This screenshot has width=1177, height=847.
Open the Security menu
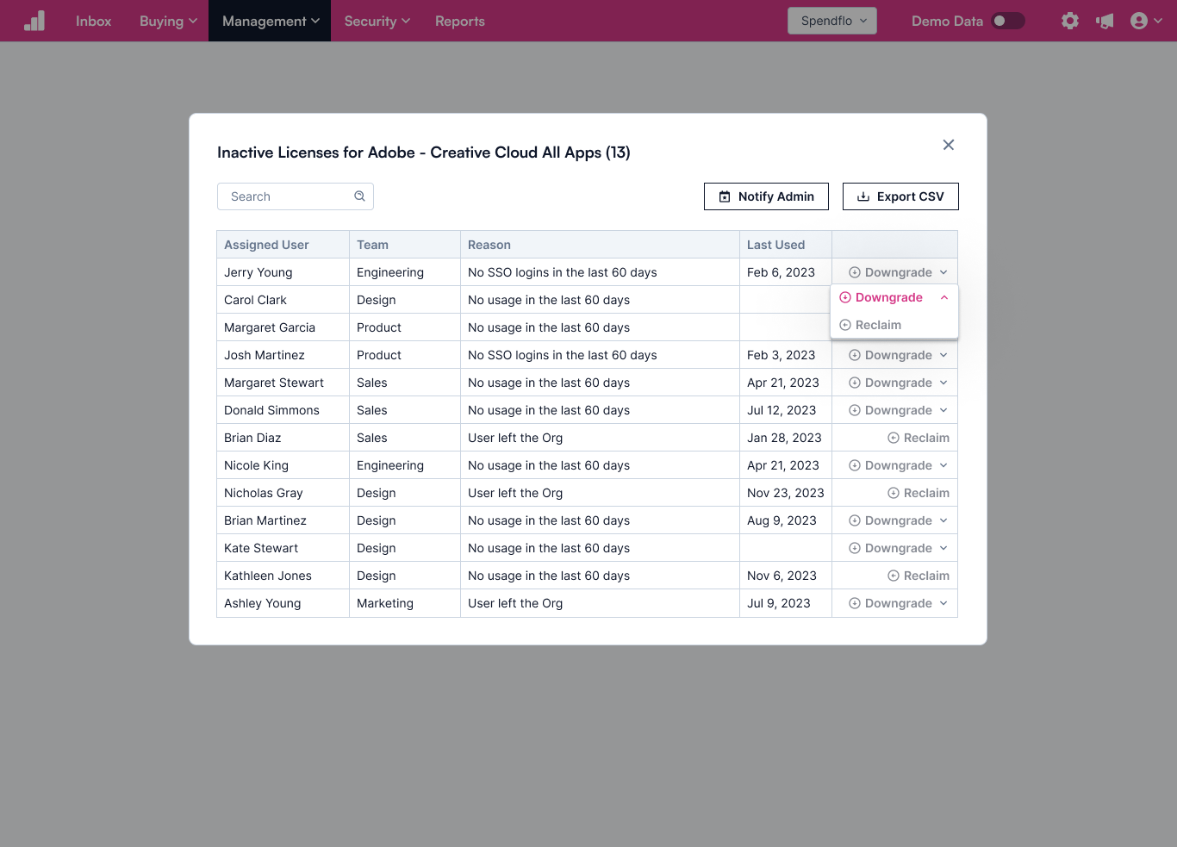pos(377,21)
